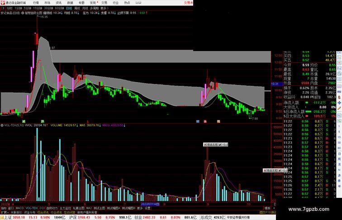Open the 行业 menu
The image size is (342, 220).
click(115, 3)
